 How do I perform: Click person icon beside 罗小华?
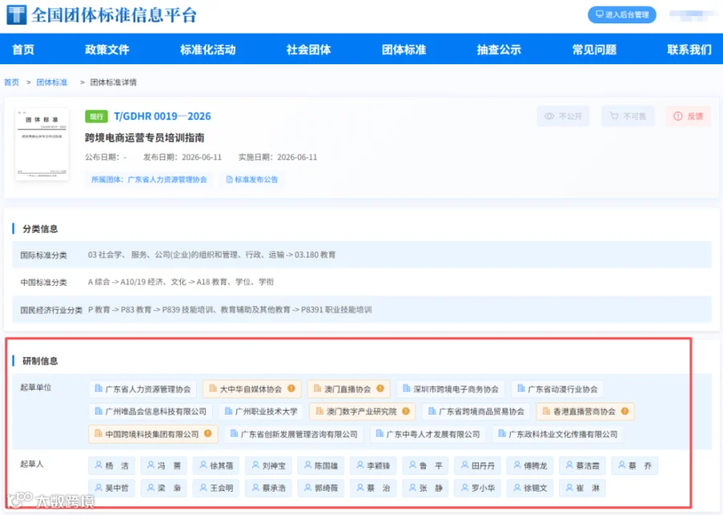coord(465,488)
